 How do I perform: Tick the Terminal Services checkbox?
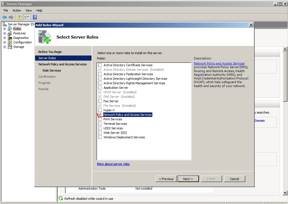coord(100,124)
